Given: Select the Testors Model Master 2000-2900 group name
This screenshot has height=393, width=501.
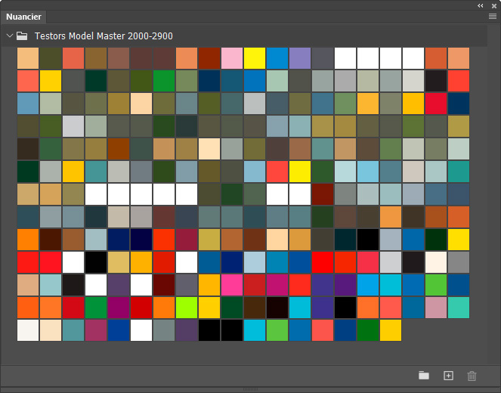Looking at the screenshot, I should click(x=103, y=36).
